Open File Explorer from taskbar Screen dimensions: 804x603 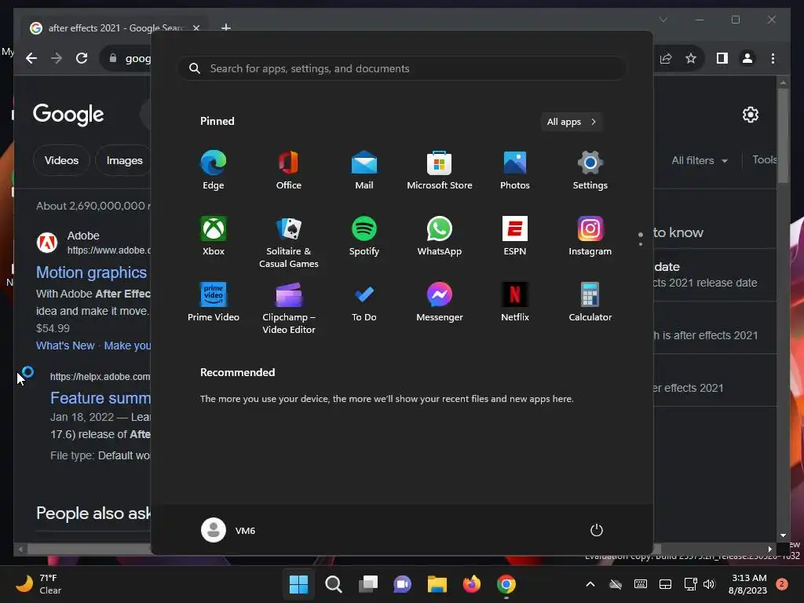[x=437, y=584]
